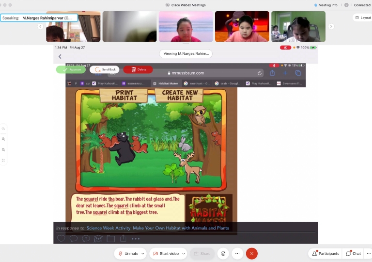
Task: Zoom in using the Webex magnifier plus
Action: (3, 139)
